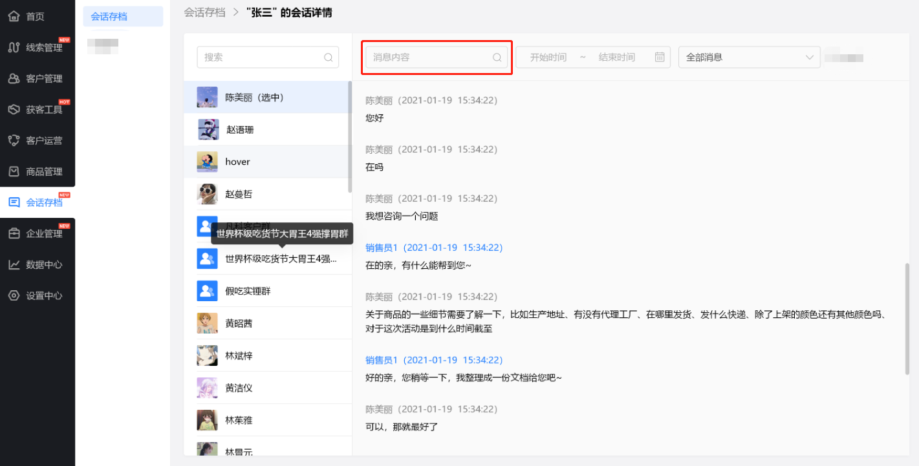Open the 开始时间 start date picker
Screen dimensions: 919x466
(548, 57)
